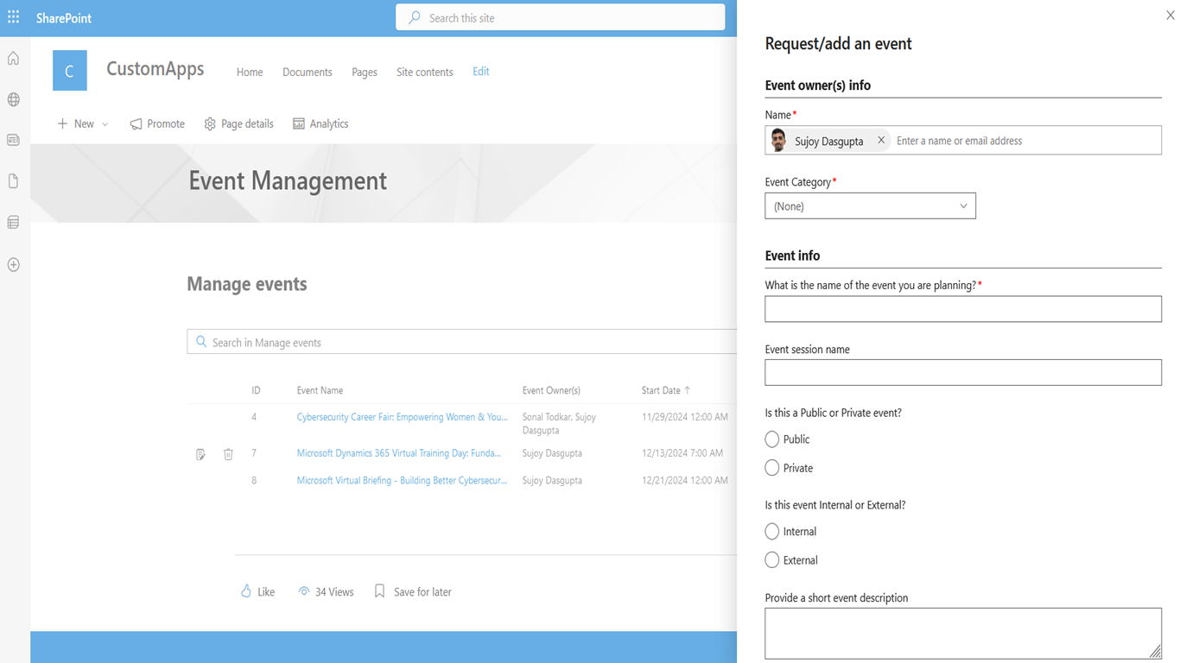Click the create plus icon in sidebar
This screenshot has width=1180, height=663.
(13, 265)
